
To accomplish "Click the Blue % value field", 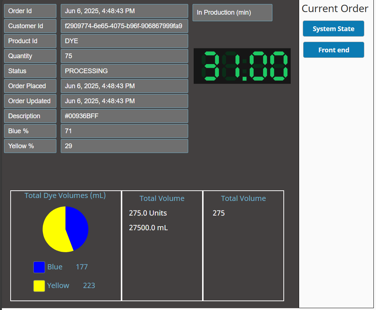I will [x=124, y=131].
